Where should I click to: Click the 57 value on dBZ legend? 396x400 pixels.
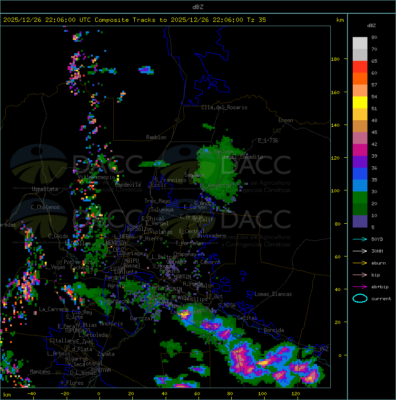(x=374, y=85)
